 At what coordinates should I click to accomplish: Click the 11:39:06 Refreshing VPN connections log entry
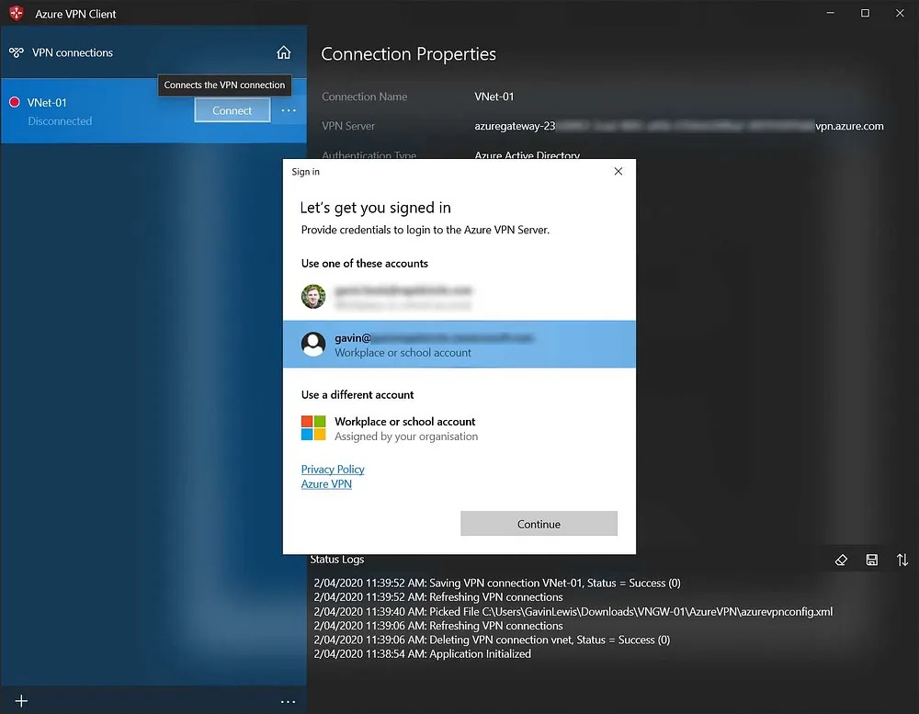437,626
